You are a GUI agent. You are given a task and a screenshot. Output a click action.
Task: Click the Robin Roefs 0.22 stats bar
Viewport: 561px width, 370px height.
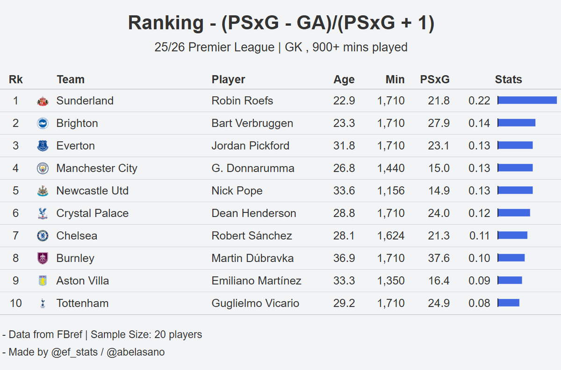pos(527,100)
